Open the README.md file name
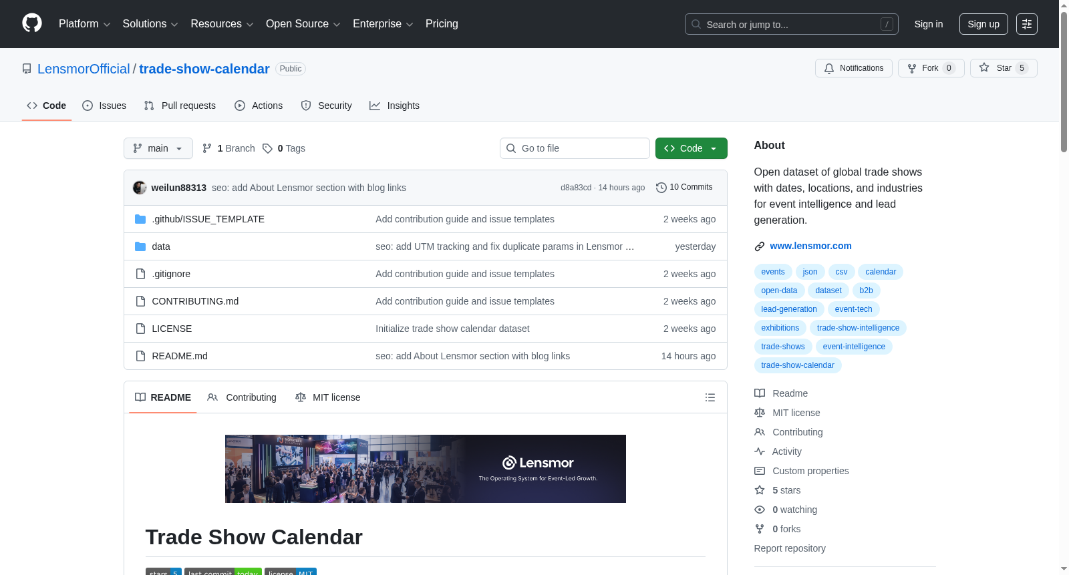Viewport: 1069px width, 575px height. click(x=180, y=356)
